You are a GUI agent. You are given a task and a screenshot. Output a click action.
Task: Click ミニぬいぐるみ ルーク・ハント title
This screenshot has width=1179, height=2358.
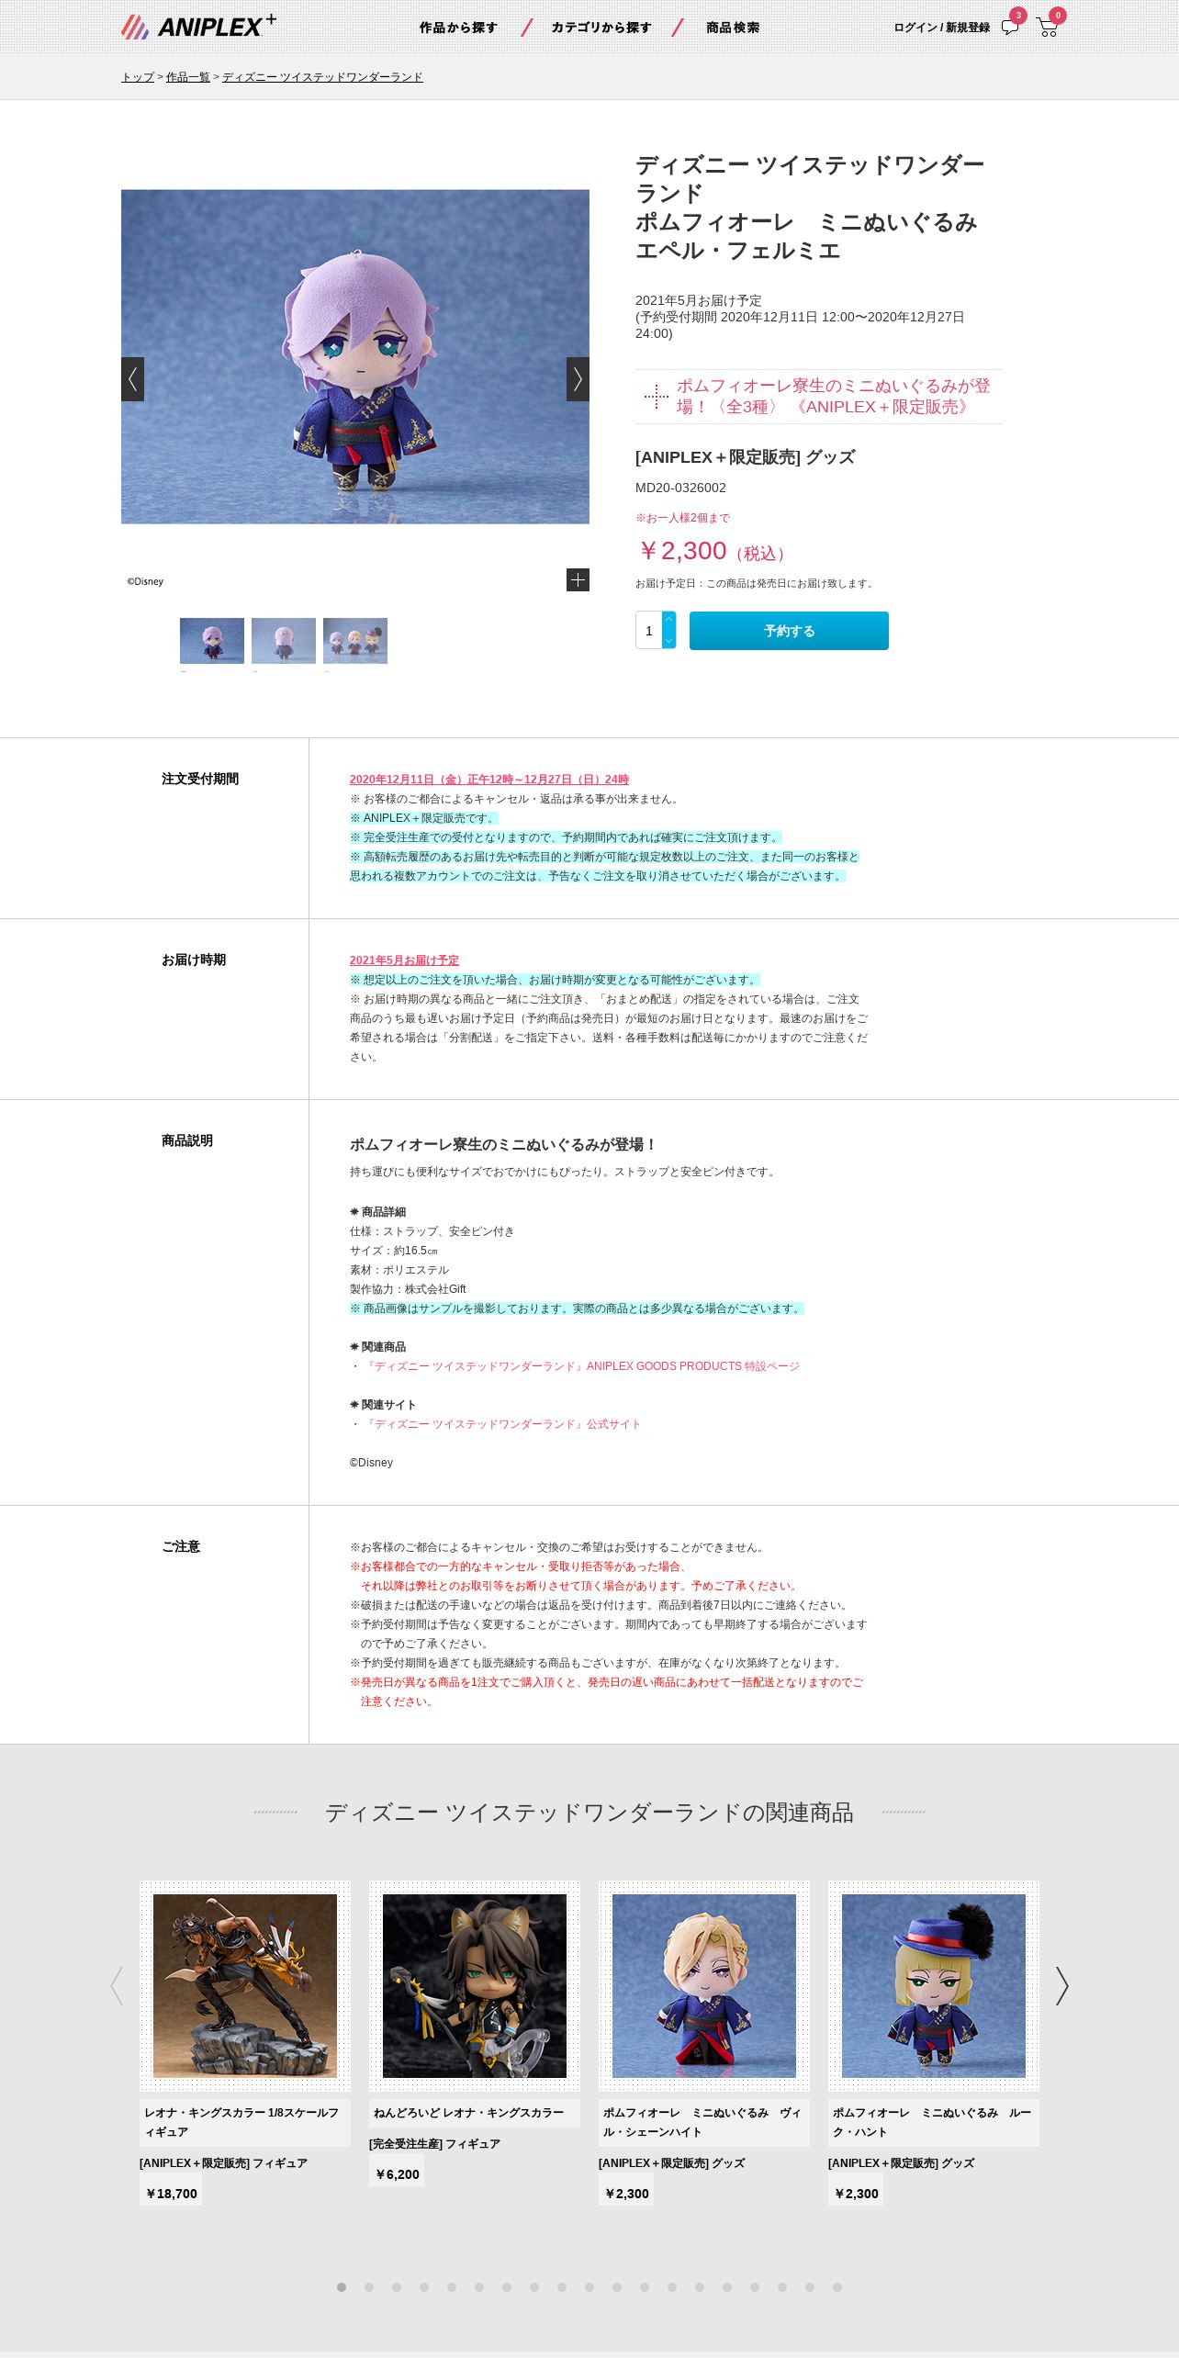click(x=934, y=2123)
